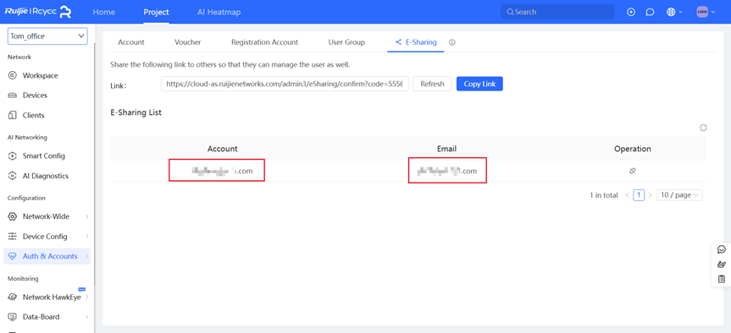
Task: Expand the language globe dropdown
Action: point(674,12)
